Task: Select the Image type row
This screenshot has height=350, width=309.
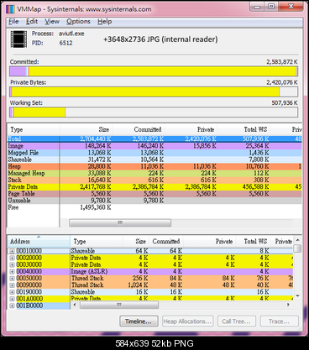Action: 154,146
